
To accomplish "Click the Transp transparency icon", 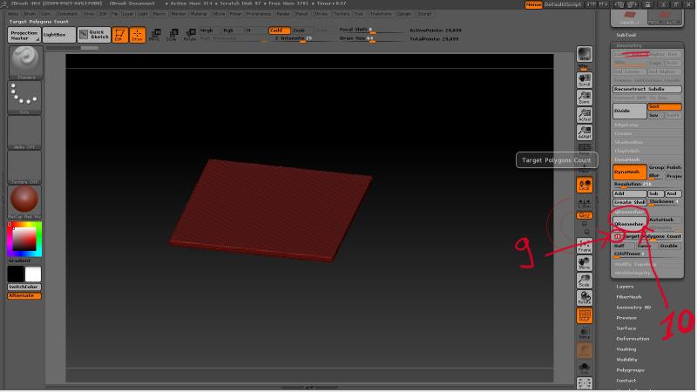I will click(585, 333).
